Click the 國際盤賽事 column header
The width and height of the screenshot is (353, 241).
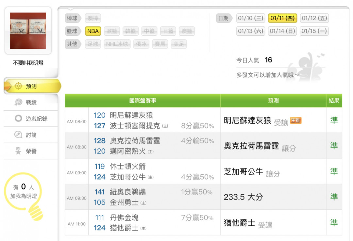[143, 100]
